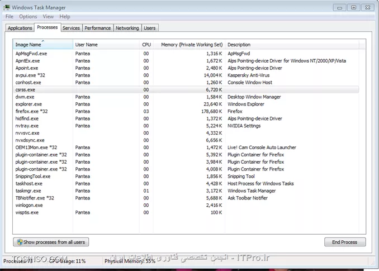The height and width of the screenshot is (271, 379).
Task: Click Ask Toolbar Notifier description
Action: click(x=248, y=198)
